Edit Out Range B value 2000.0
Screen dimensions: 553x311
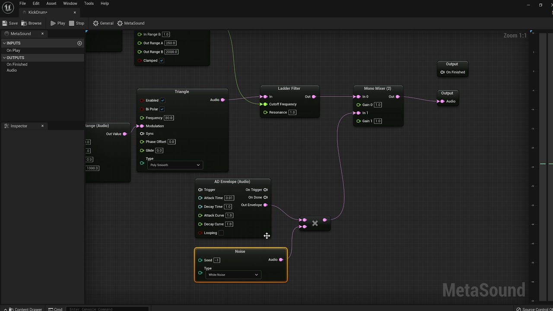tap(172, 52)
